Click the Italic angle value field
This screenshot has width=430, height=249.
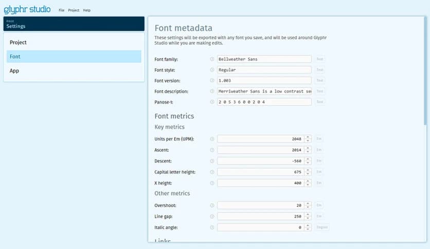tap(260, 227)
